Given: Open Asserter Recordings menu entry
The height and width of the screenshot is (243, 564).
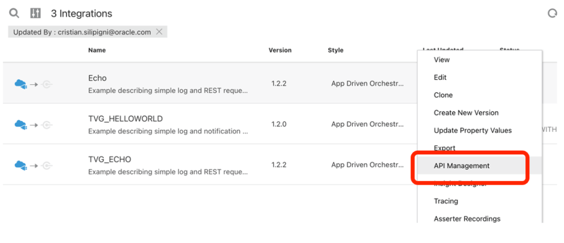Looking at the screenshot, I should coord(467,219).
